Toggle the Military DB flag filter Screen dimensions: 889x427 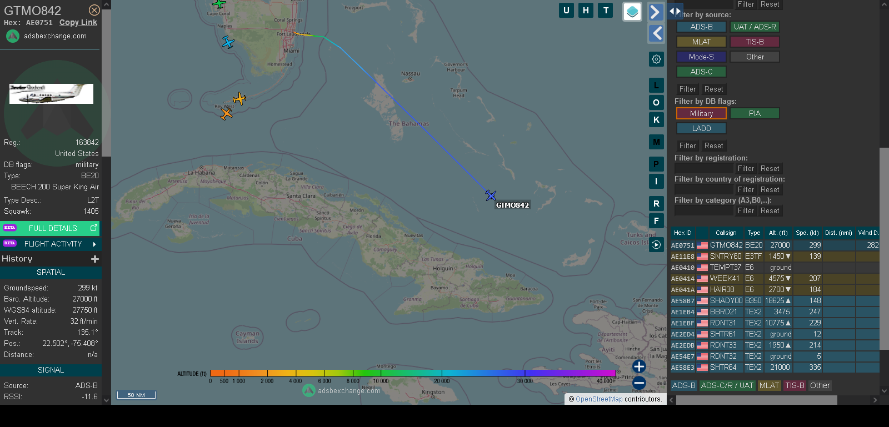(x=701, y=113)
